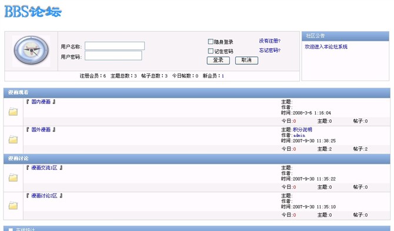Click the time 2007-9-30 11:35:10
The image size is (394, 231).
click(315, 207)
